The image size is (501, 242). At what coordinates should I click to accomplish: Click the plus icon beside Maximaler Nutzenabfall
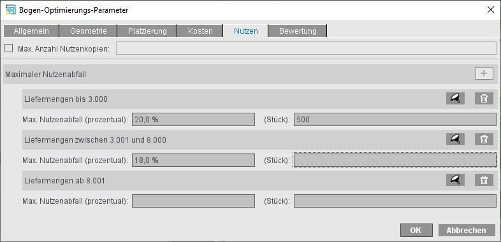[484, 73]
